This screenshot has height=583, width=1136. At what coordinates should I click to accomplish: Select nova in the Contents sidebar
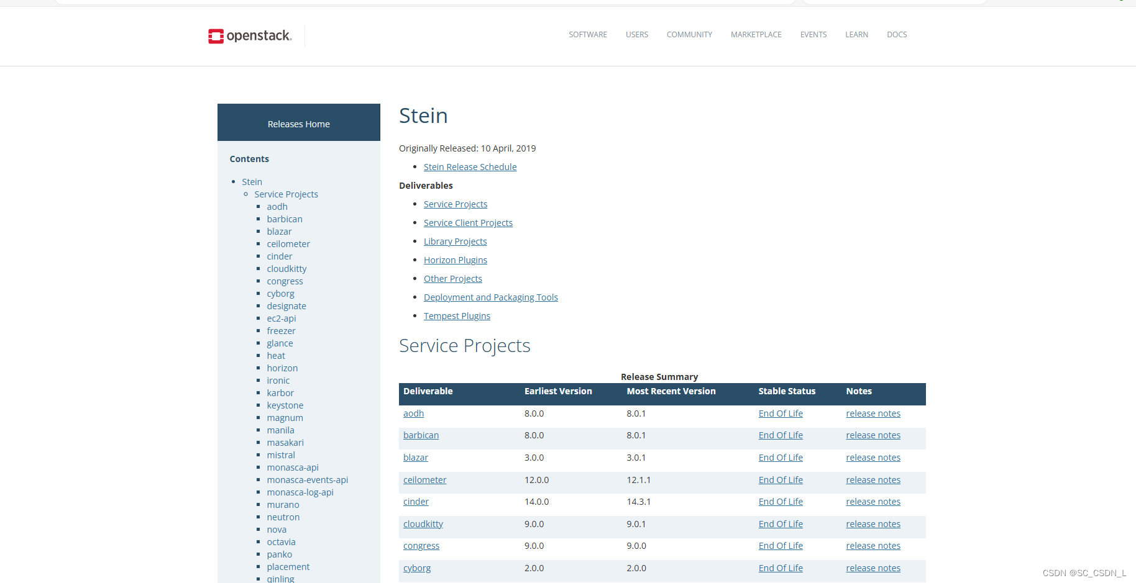pyautogui.click(x=277, y=530)
